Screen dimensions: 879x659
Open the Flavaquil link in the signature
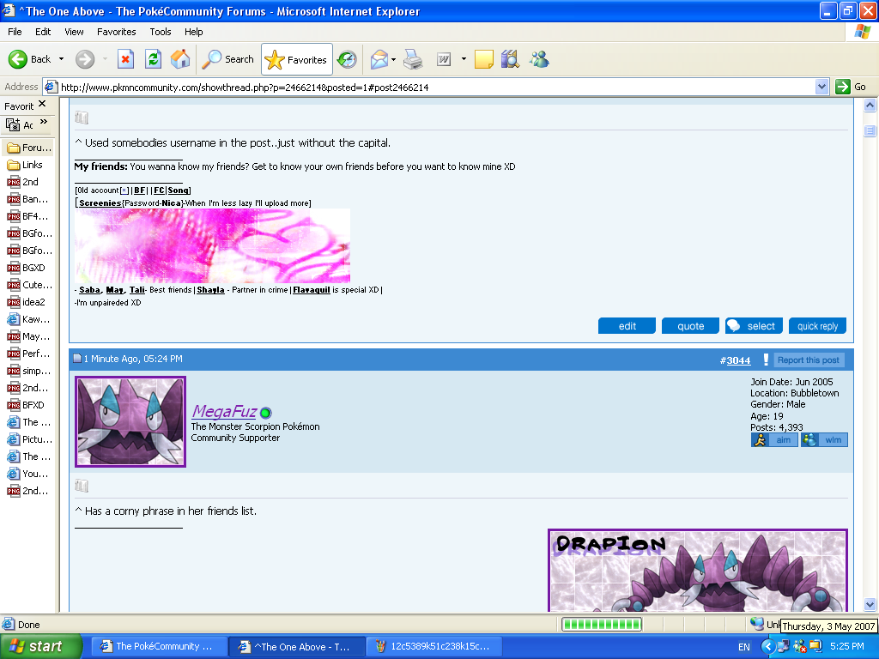[312, 290]
